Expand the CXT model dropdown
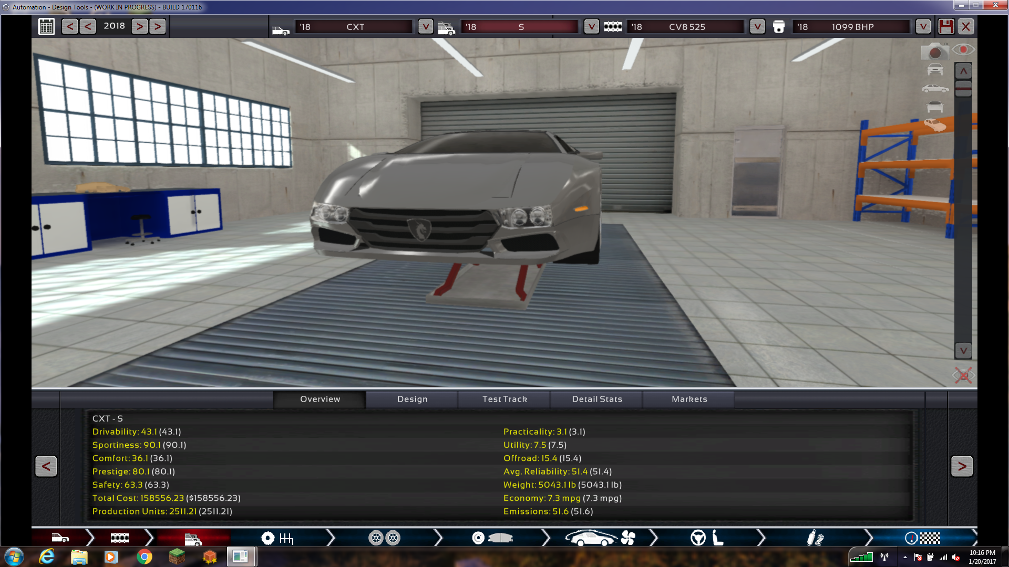Screen dimensions: 1009x567 425,26
